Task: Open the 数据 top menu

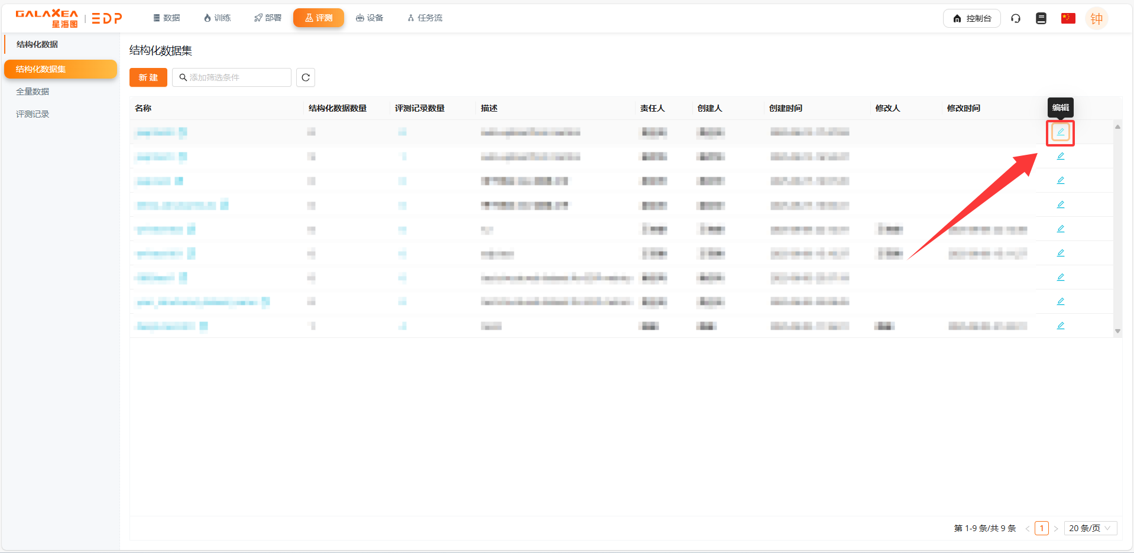Action: point(166,18)
